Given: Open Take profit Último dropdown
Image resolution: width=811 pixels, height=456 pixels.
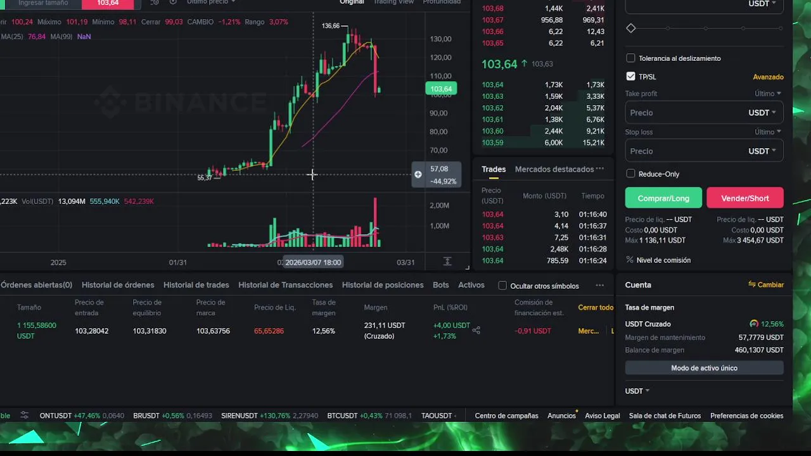Looking at the screenshot, I should pos(768,94).
